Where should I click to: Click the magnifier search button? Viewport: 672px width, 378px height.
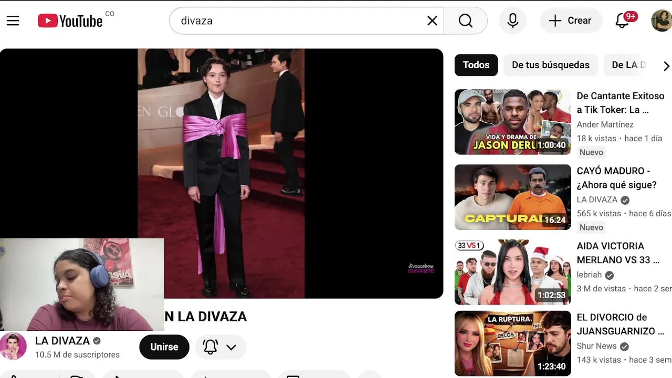click(x=466, y=20)
